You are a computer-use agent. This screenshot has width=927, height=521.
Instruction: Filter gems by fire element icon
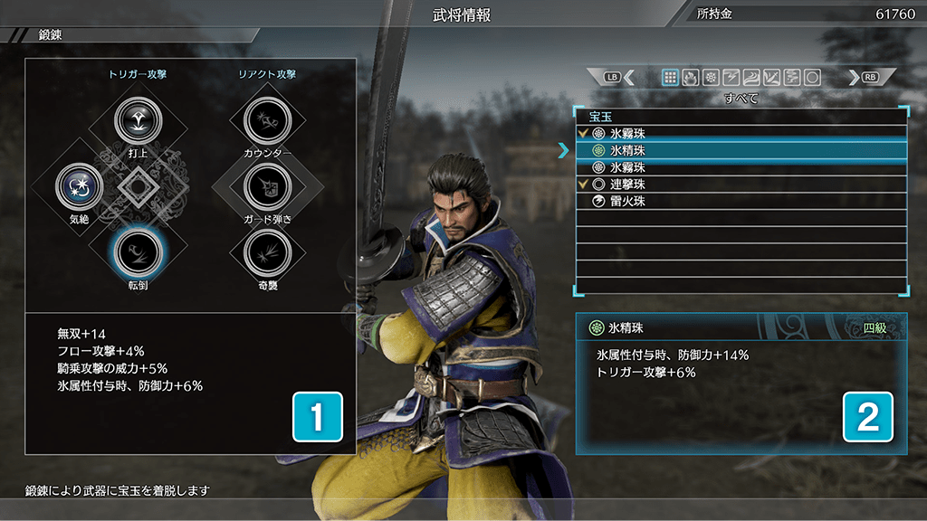coord(690,78)
